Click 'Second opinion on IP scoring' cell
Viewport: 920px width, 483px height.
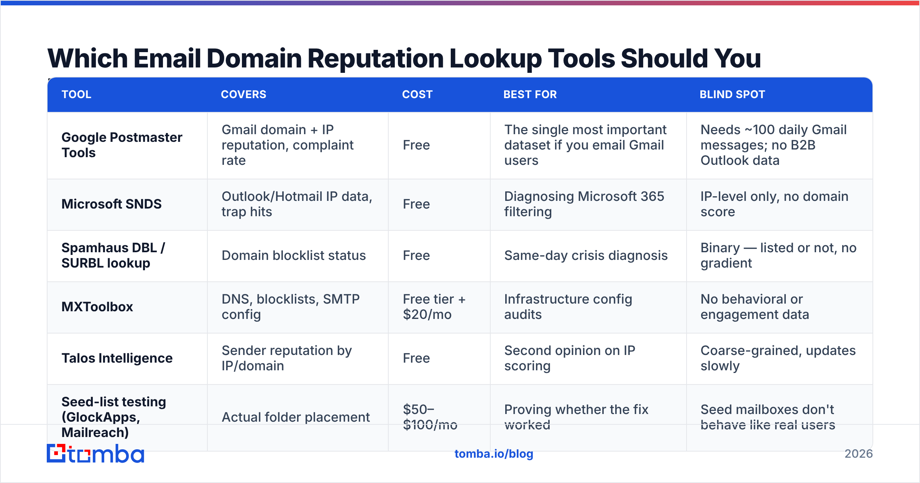(588, 359)
